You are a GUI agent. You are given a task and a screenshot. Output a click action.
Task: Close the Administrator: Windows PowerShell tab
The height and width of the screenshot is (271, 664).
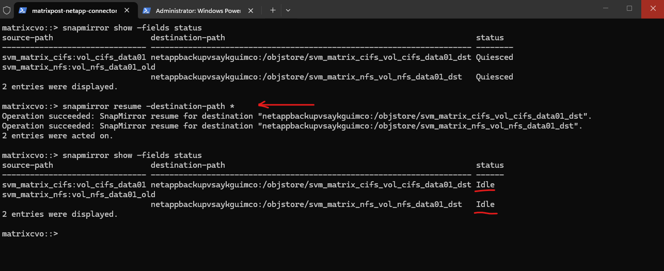pyautogui.click(x=251, y=10)
